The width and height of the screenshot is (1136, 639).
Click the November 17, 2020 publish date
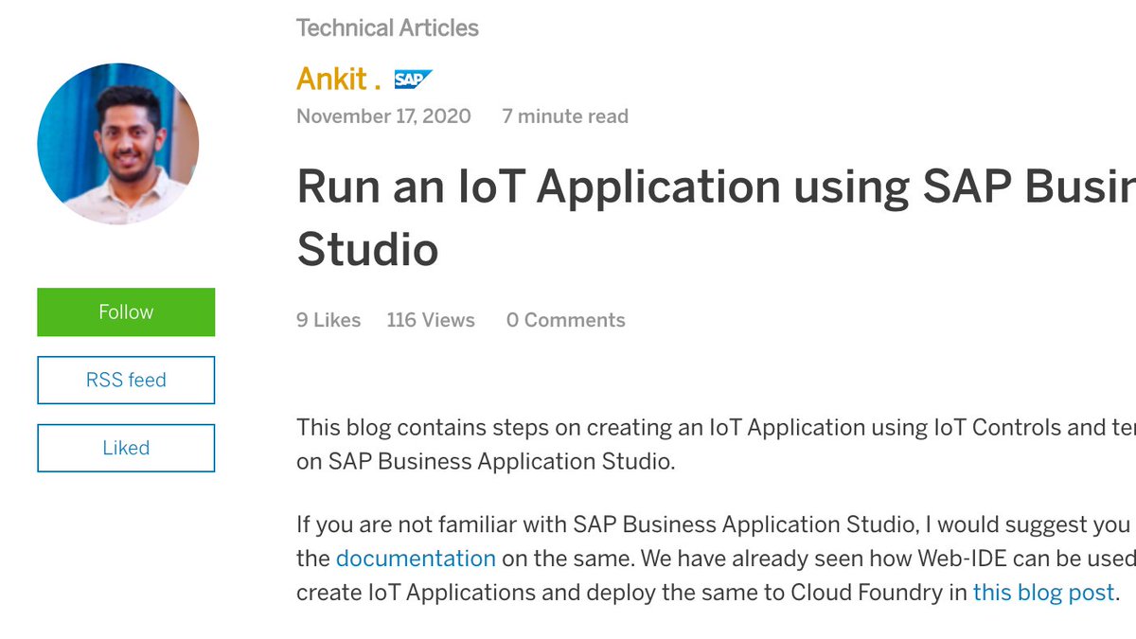382,115
